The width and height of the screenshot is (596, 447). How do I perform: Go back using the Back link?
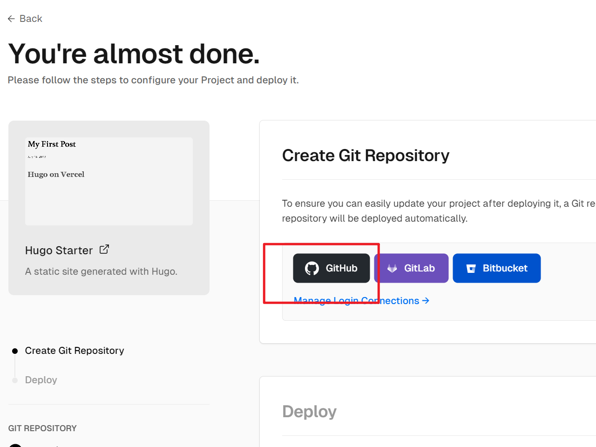25,19
